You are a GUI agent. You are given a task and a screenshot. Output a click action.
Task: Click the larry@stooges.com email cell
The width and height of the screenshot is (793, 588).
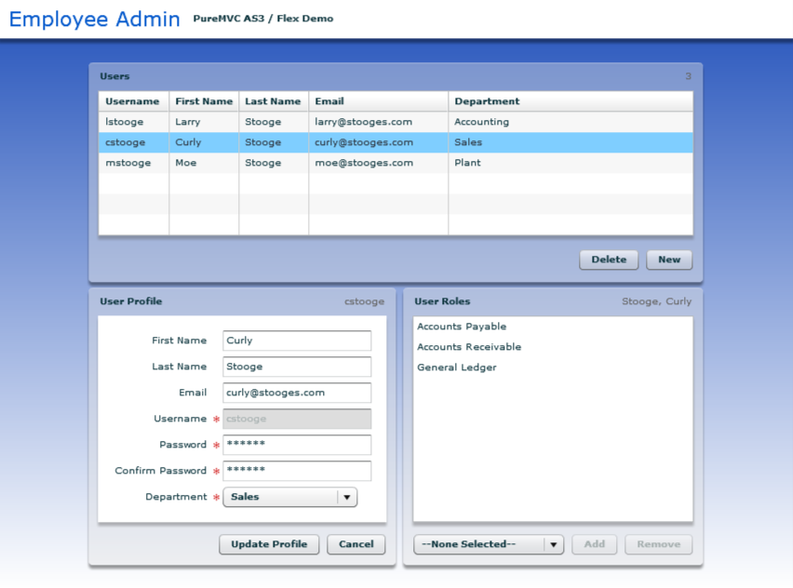378,122
